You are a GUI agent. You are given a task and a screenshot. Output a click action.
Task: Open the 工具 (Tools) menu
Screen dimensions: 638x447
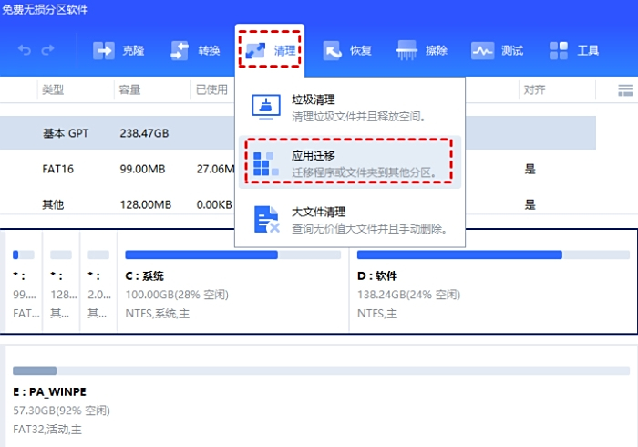pyautogui.click(x=574, y=50)
